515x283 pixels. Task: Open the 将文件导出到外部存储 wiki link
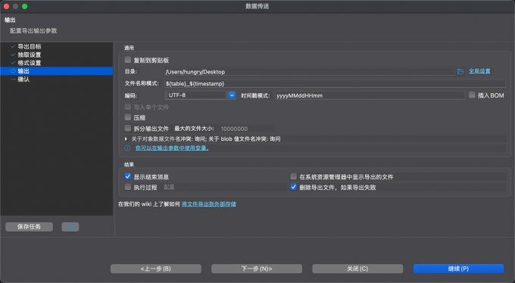click(x=208, y=204)
